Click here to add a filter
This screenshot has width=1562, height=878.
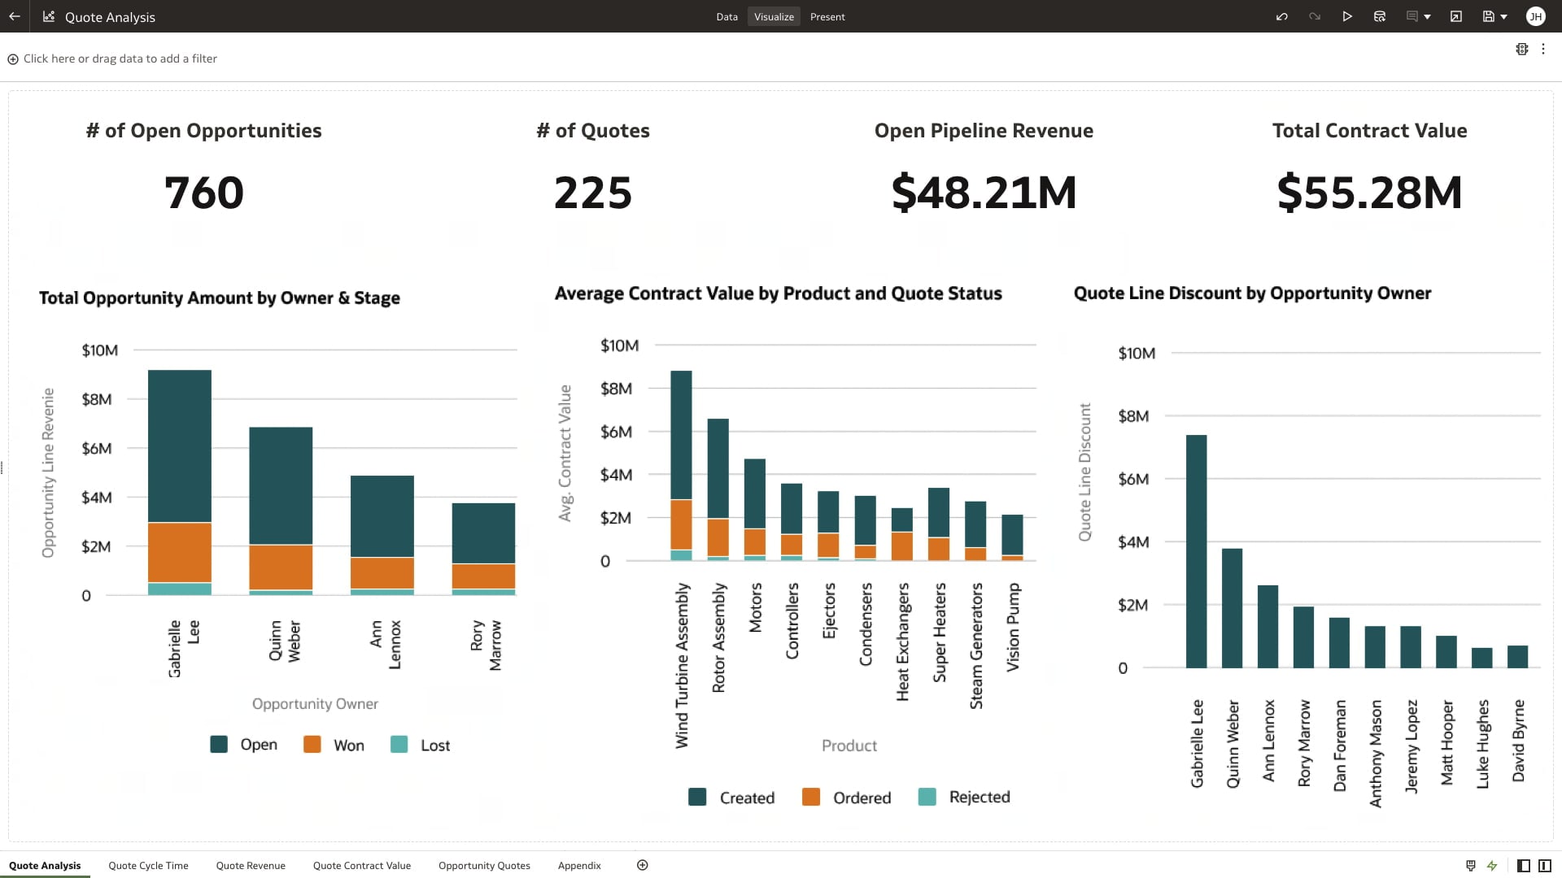pyautogui.click(x=114, y=59)
